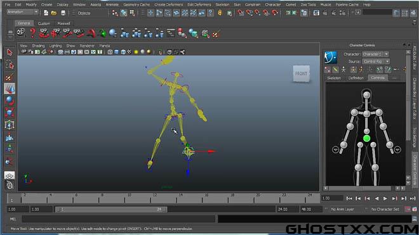Viewport: 419px width, 235px height.
Task: Open the viewport Panels menu
Action: point(105,46)
